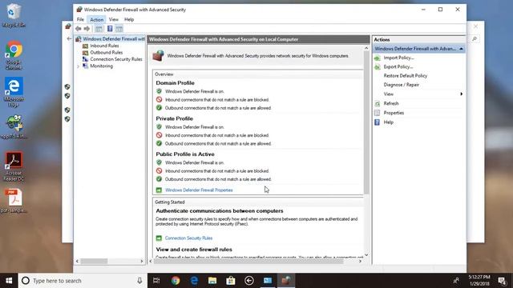Click the Refresh icon in Actions

click(378, 104)
